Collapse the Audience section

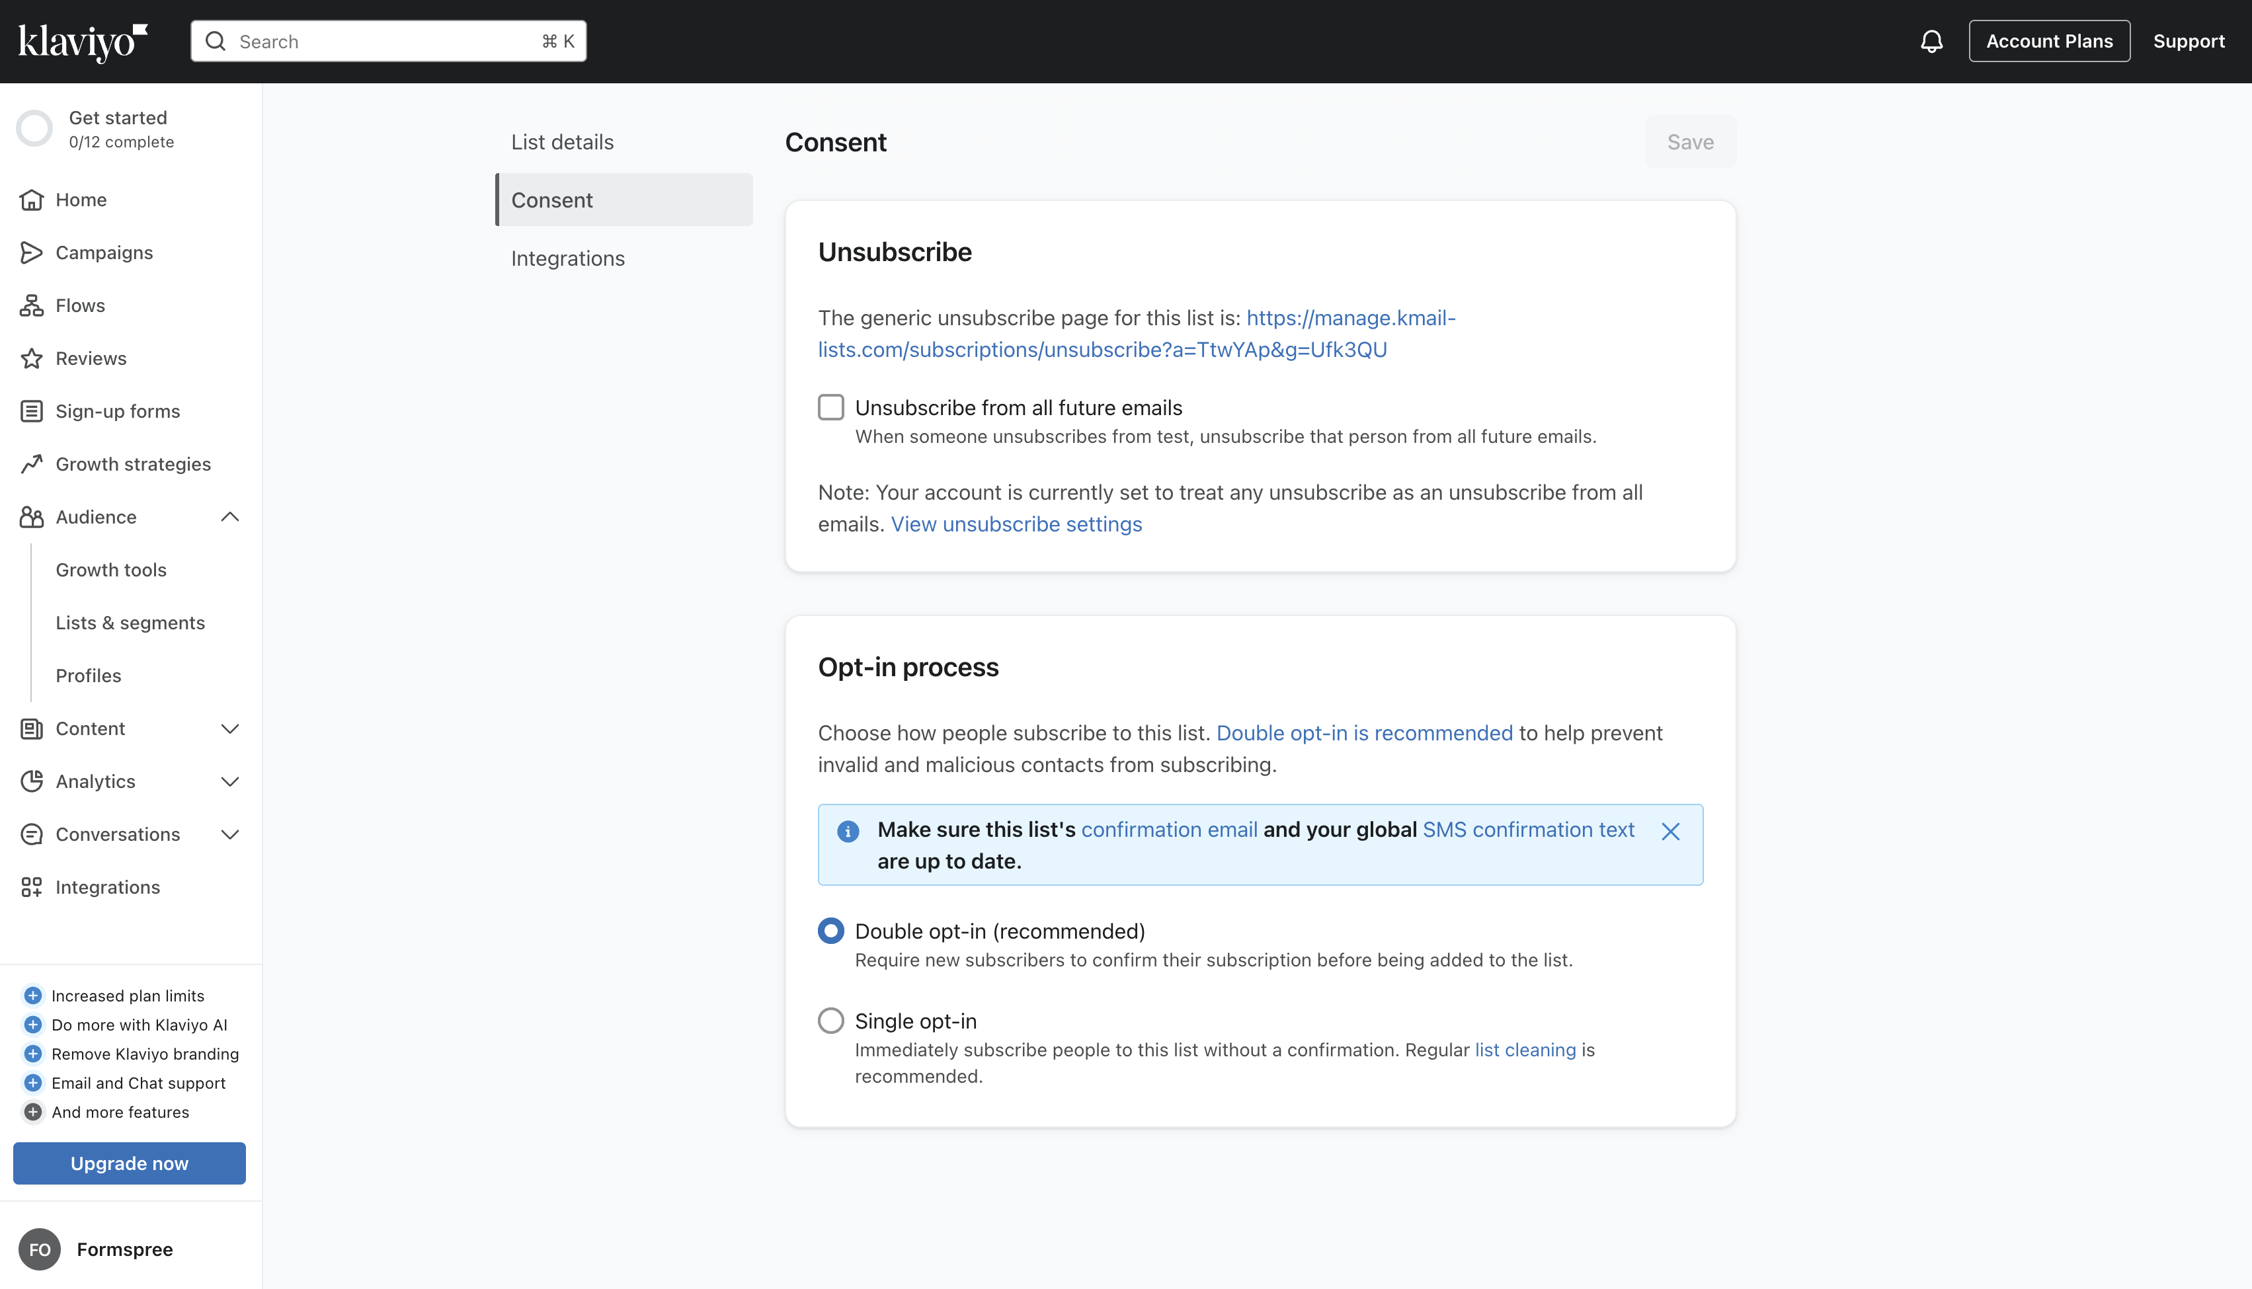(x=229, y=516)
